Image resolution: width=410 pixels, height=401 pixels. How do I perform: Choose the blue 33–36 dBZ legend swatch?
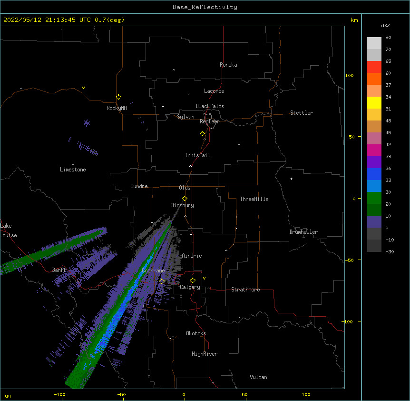coord(374,174)
